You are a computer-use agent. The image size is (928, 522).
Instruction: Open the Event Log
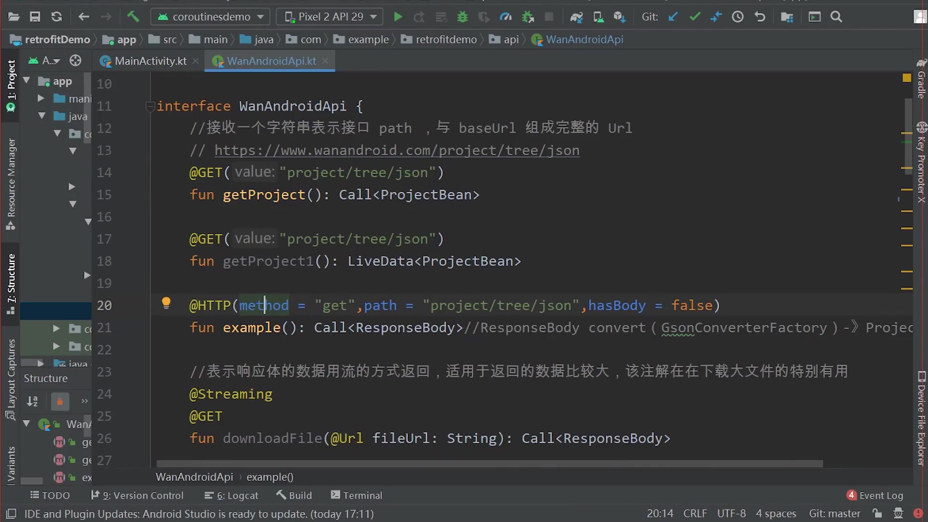[x=881, y=495]
